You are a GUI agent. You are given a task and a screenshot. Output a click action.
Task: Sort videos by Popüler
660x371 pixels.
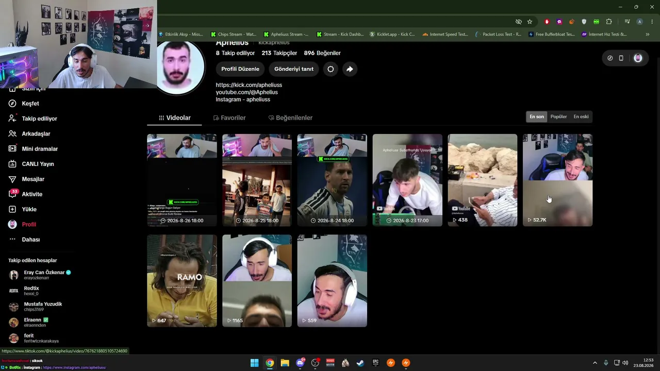558,117
